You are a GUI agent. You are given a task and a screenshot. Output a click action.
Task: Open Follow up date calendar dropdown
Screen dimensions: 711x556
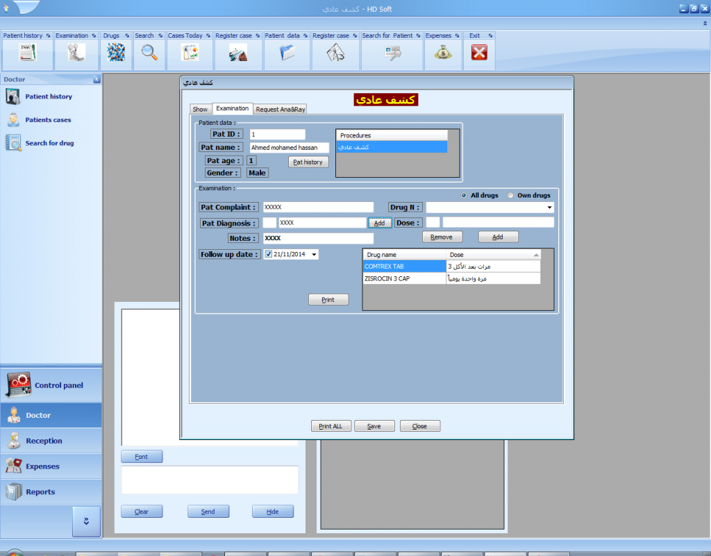(314, 255)
